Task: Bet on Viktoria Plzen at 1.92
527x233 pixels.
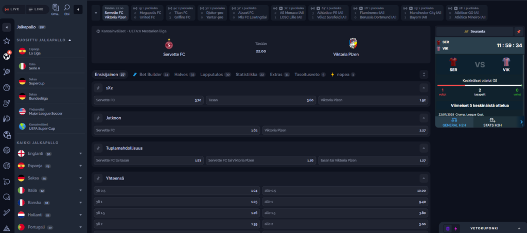Action: point(374,100)
